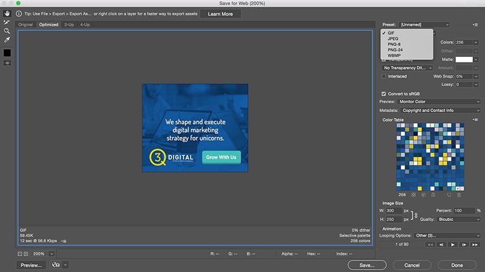Step to previous animation frame
The image size is (485, 272).
[x=441, y=245]
